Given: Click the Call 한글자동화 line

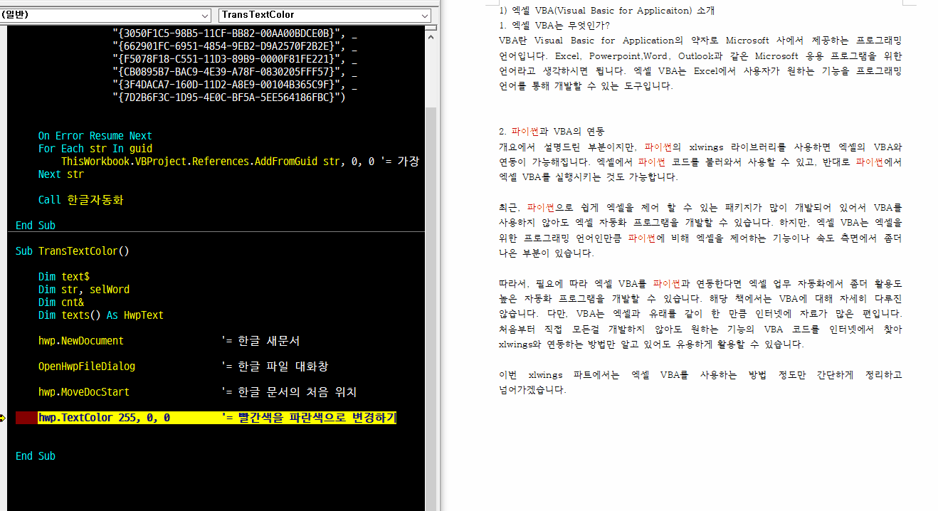Looking at the screenshot, I should (x=81, y=200).
